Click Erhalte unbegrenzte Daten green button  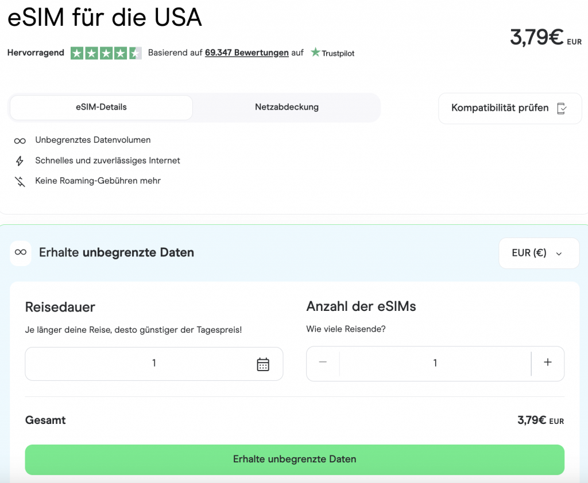294,459
